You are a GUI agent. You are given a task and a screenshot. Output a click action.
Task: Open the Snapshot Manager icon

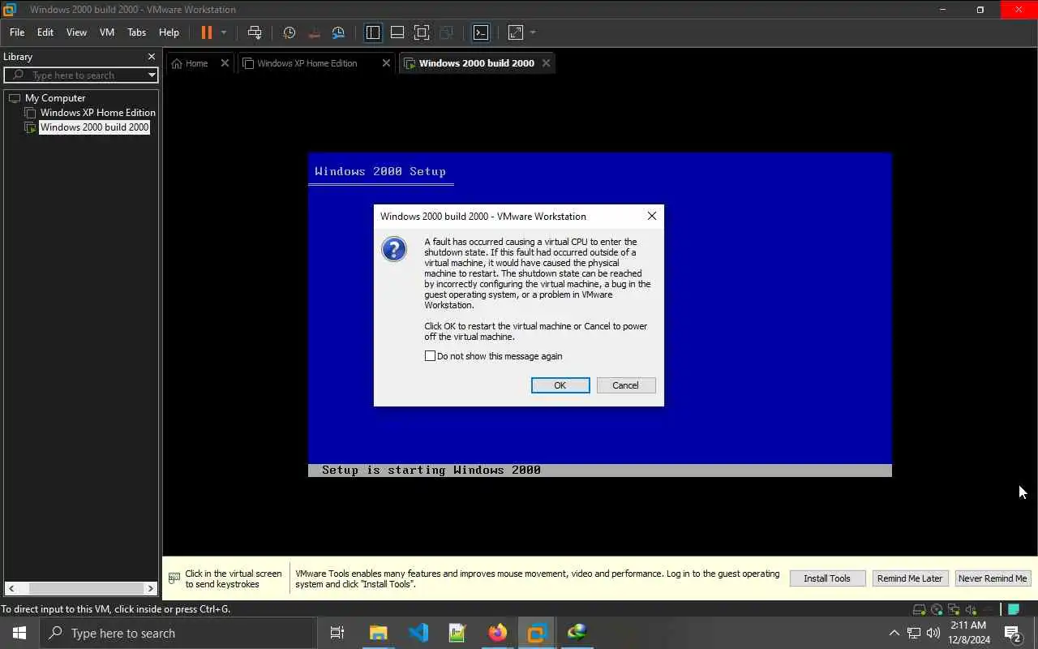click(x=338, y=32)
